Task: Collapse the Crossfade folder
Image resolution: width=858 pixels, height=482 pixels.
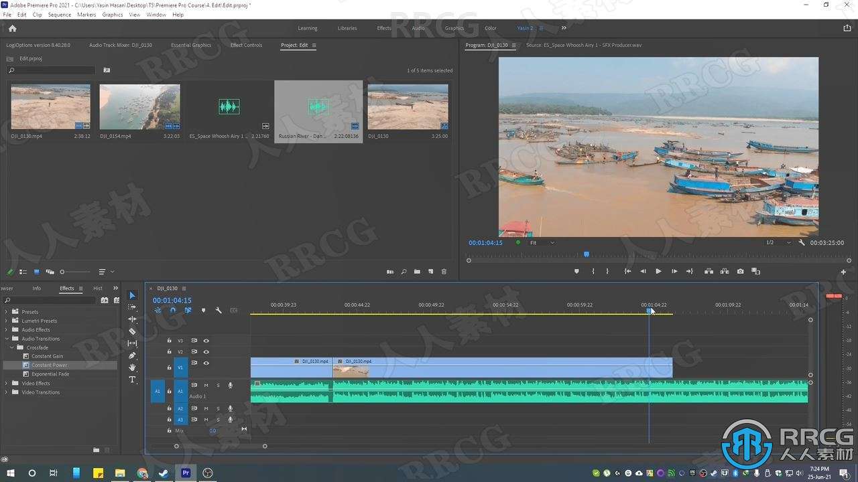Action: point(12,347)
